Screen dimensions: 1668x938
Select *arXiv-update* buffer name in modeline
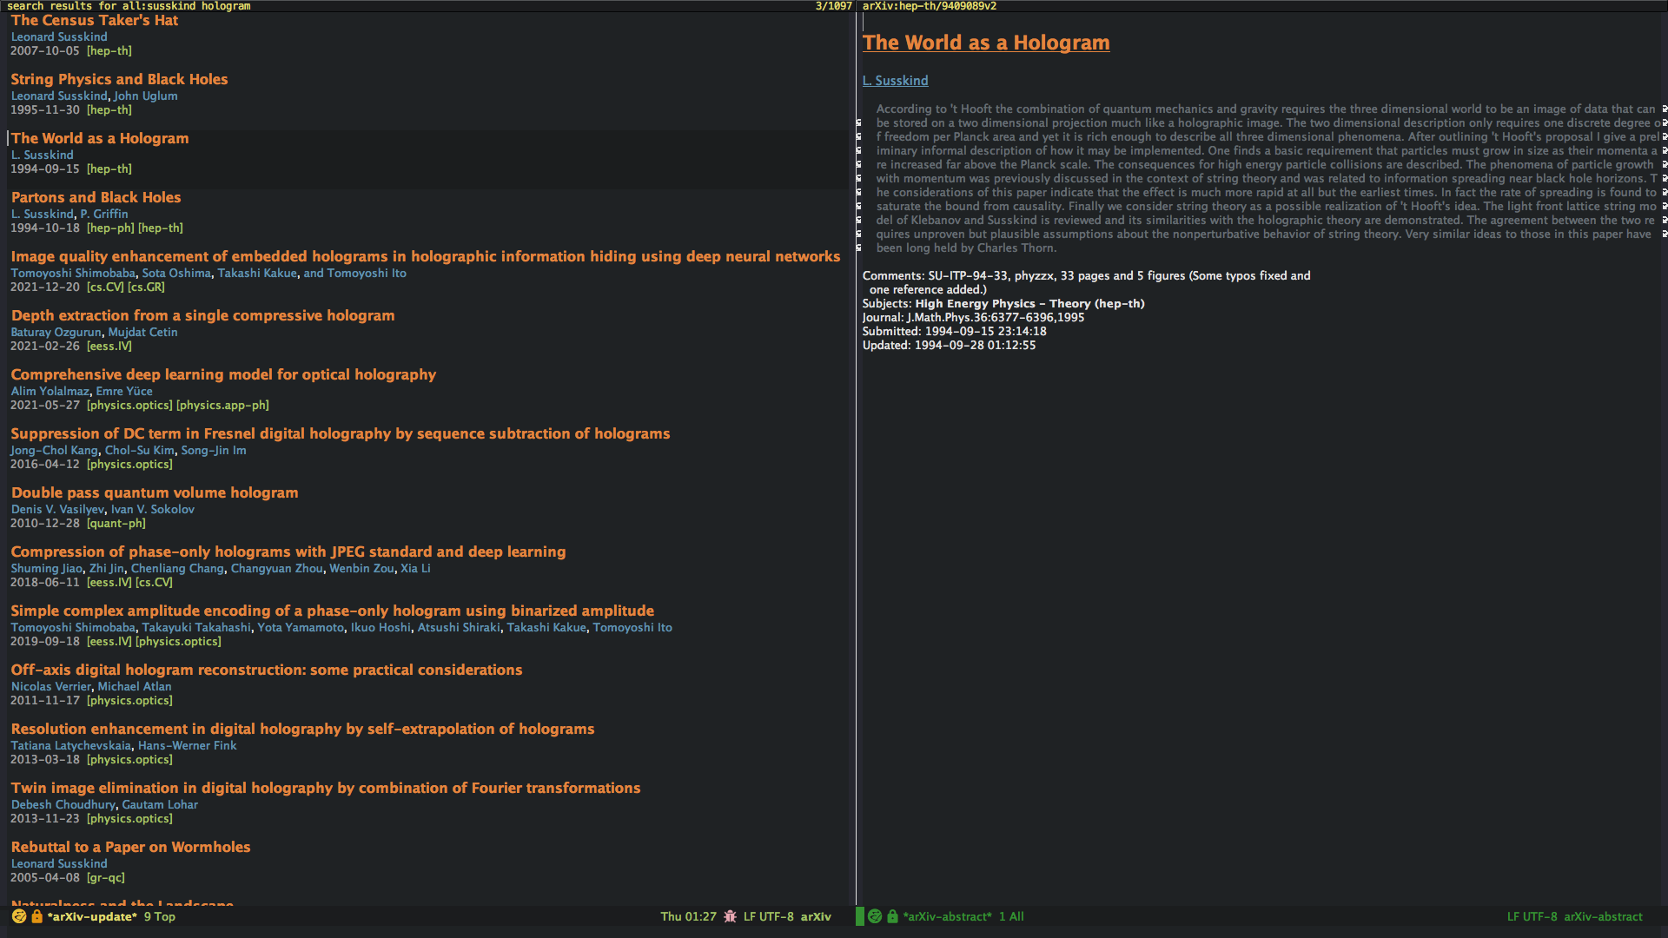click(x=92, y=916)
